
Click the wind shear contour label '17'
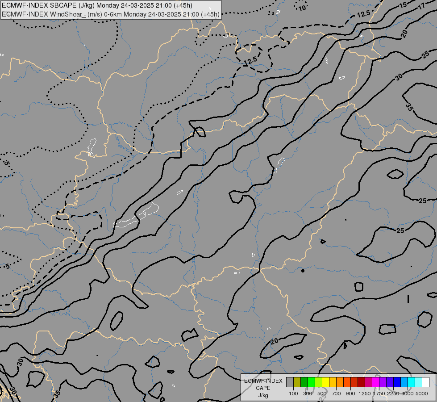pyautogui.click(x=421, y=5)
